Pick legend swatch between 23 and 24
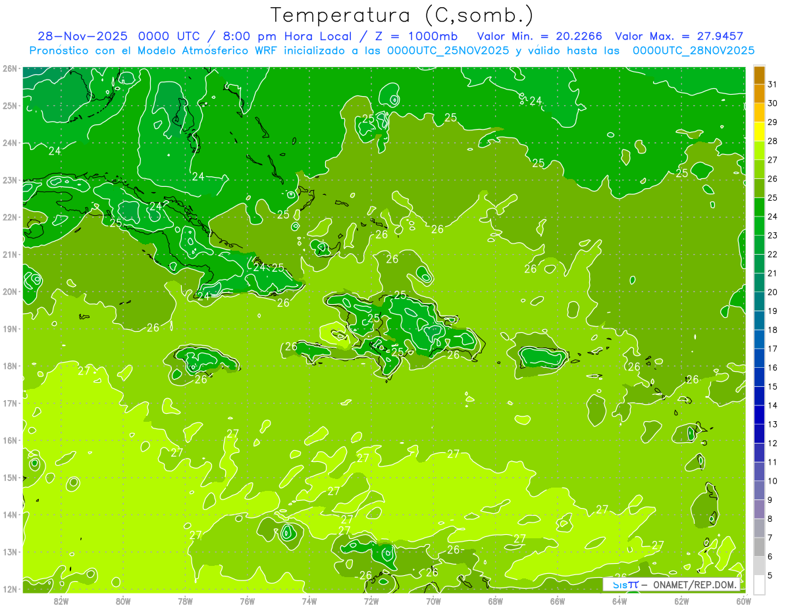Image resolution: width=790 pixels, height=610 pixels. [759, 226]
